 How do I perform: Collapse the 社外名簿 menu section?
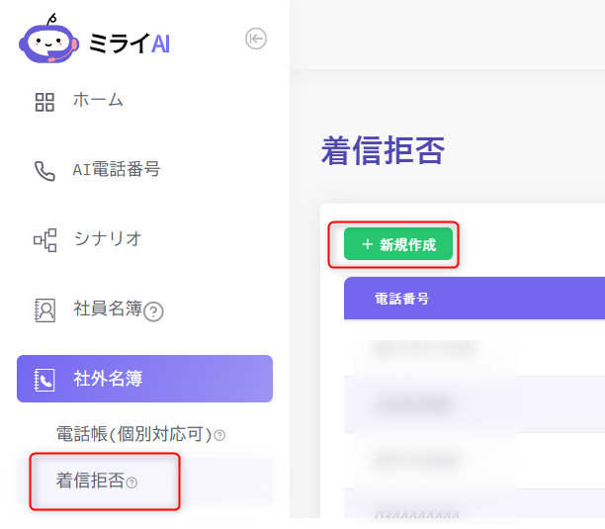144,379
